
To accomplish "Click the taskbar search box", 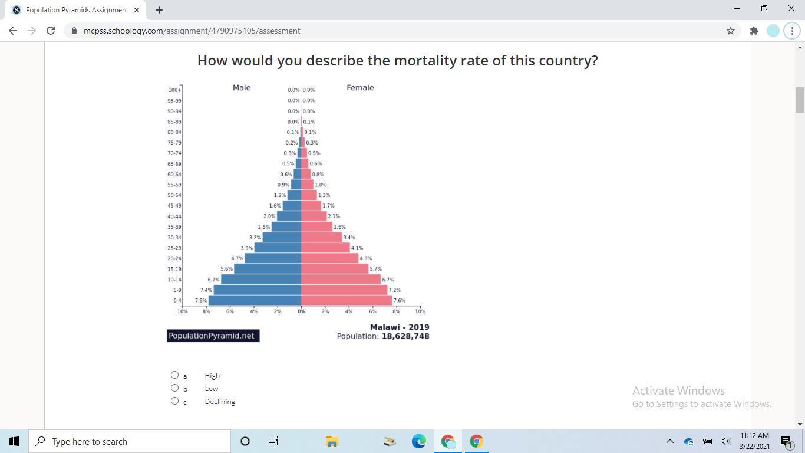I will (x=130, y=441).
